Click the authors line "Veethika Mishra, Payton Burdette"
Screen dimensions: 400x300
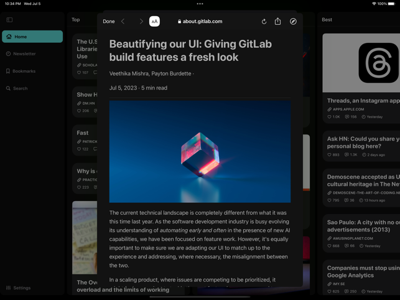(x=151, y=73)
